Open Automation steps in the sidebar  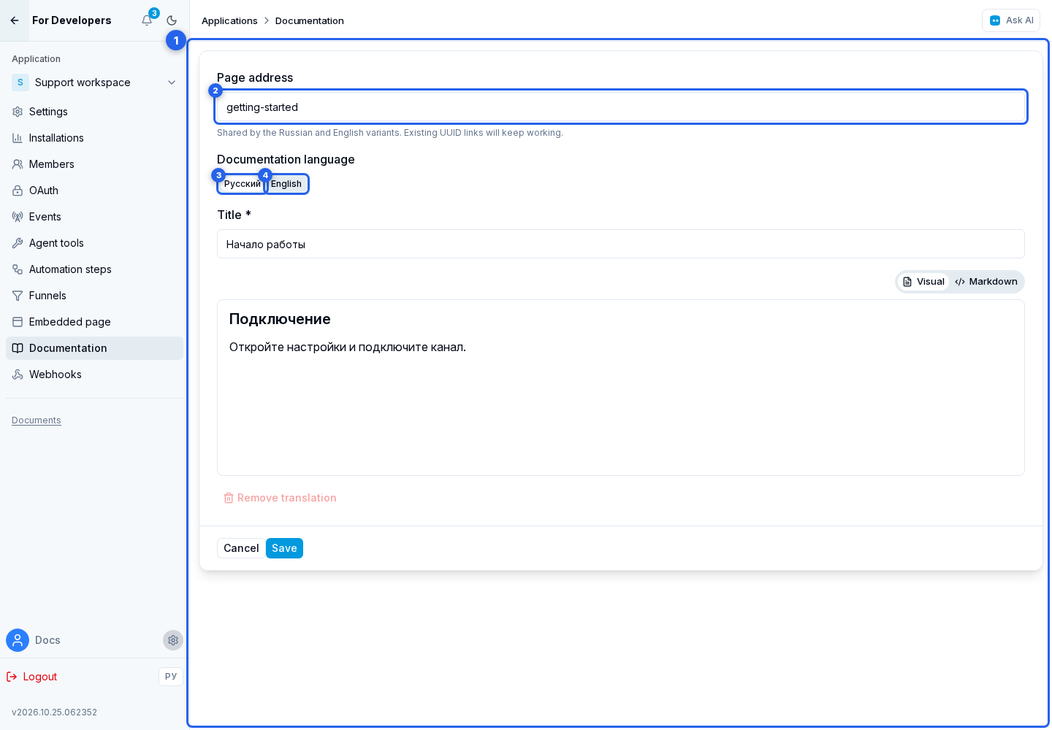tap(95, 269)
